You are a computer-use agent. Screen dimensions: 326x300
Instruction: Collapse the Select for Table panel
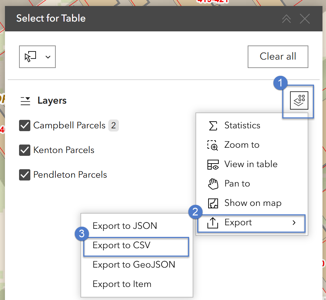point(286,19)
